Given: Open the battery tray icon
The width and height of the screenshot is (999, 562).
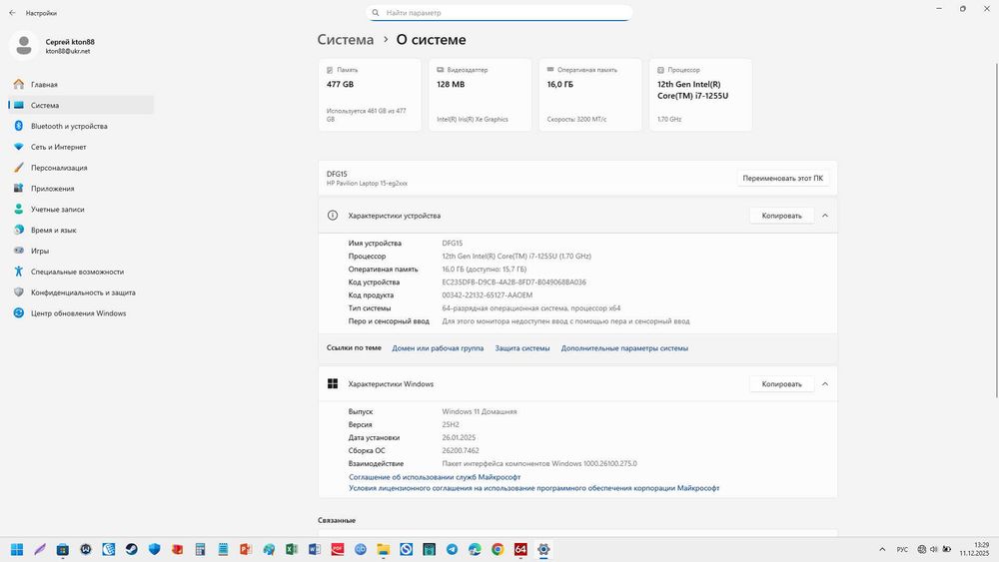Looking at the screenshot, I should (947, 549).
